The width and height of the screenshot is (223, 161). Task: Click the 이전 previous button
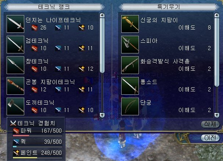point(210,138)
